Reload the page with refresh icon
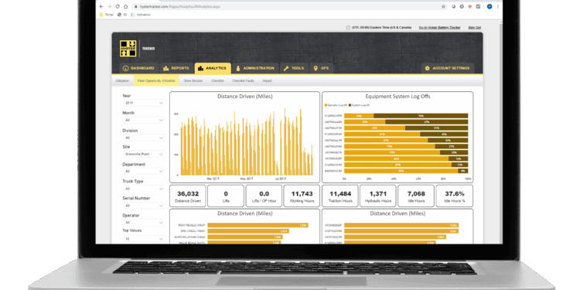The height and width of the screenshot is (290, 580). tap(118, 7)
